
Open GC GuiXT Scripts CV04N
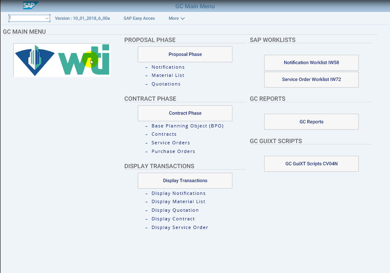coord(311,164)
